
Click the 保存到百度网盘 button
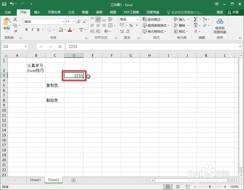pyautogui.click(x=220, y=26)
